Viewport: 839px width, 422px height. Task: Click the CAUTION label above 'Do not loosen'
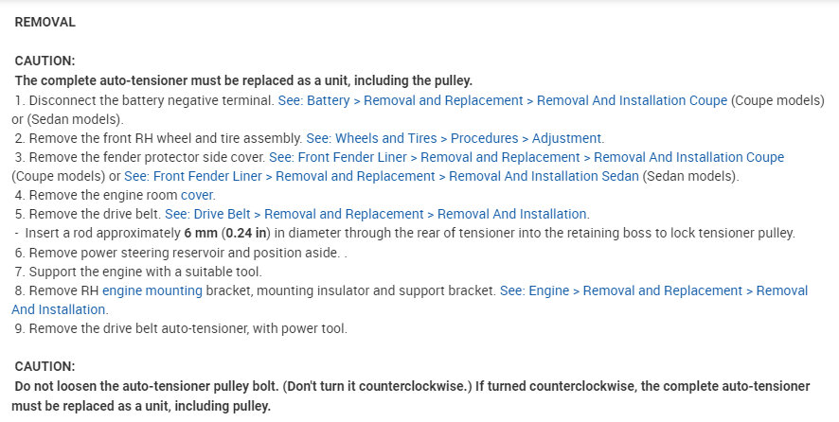tap(45, 366)
